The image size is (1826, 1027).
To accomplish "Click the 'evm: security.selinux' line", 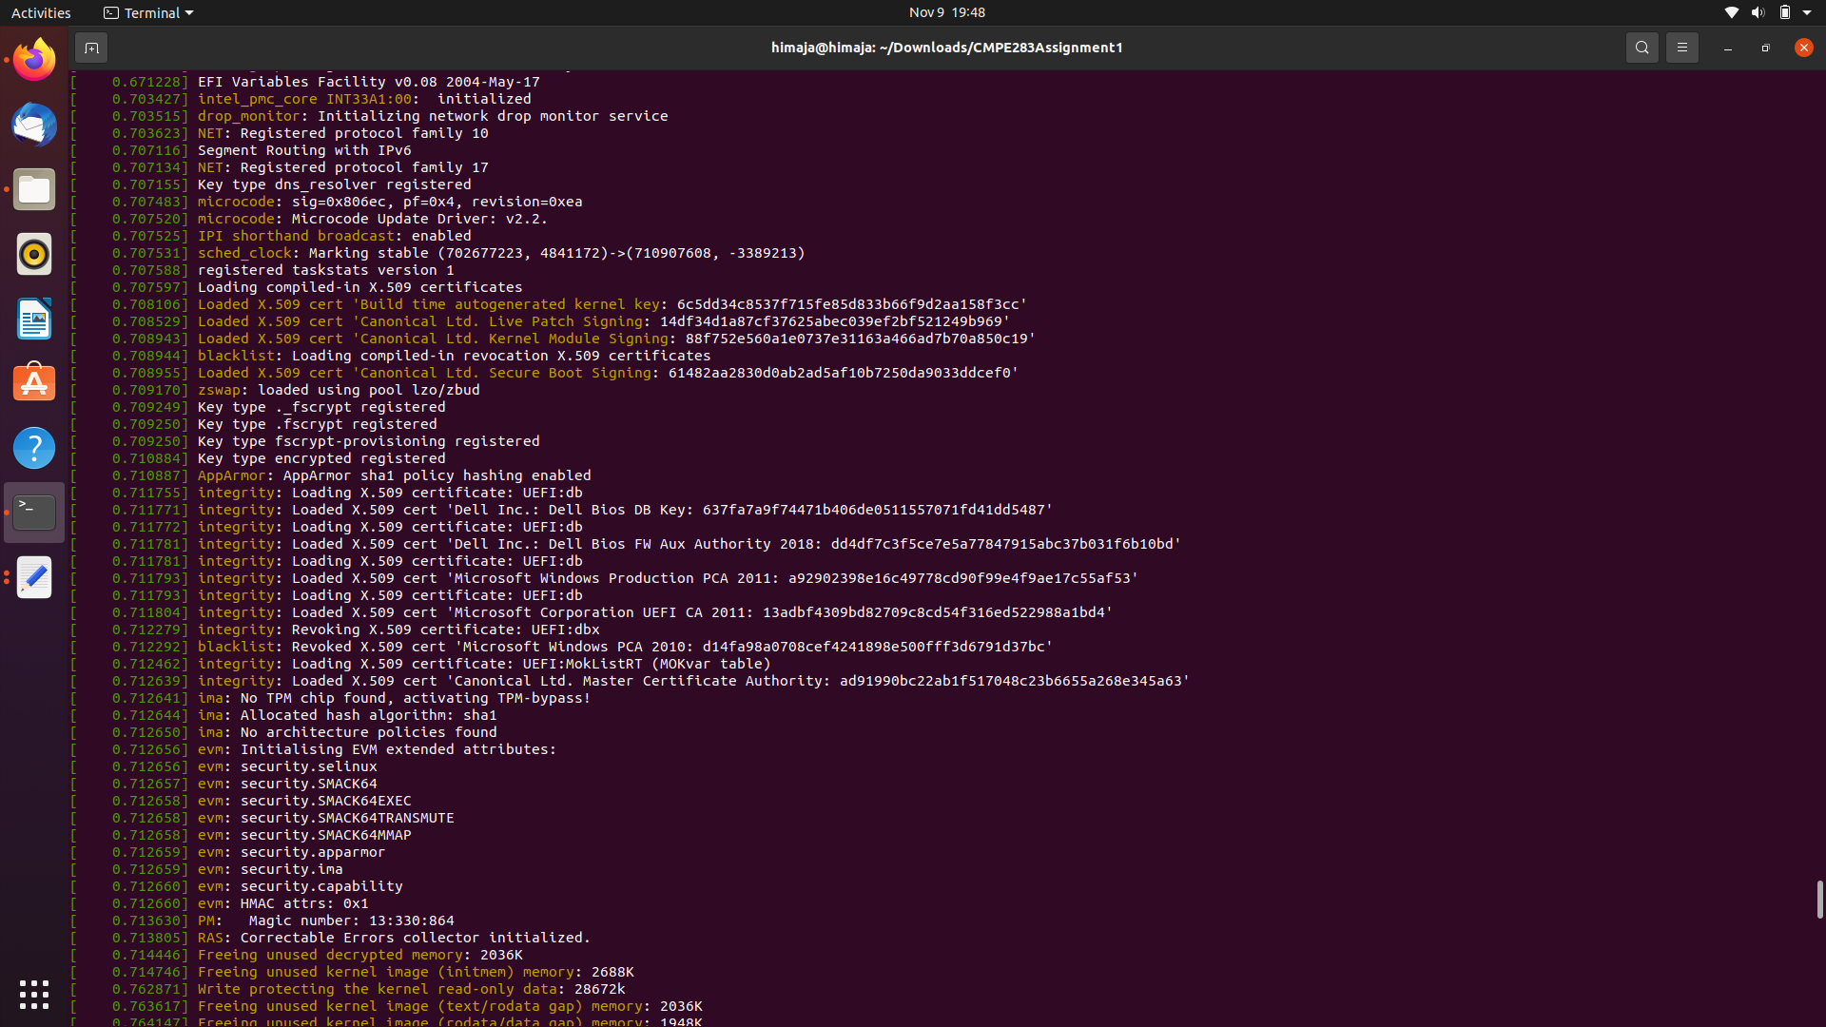I will pyautogui.click(x=287, y=766).
